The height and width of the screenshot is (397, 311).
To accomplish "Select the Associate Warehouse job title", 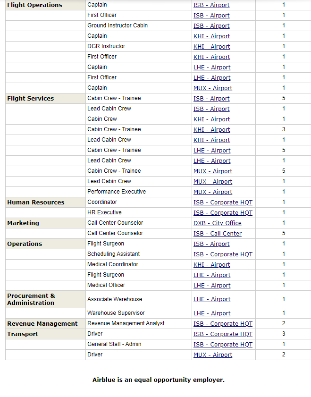I will [115, 299].
